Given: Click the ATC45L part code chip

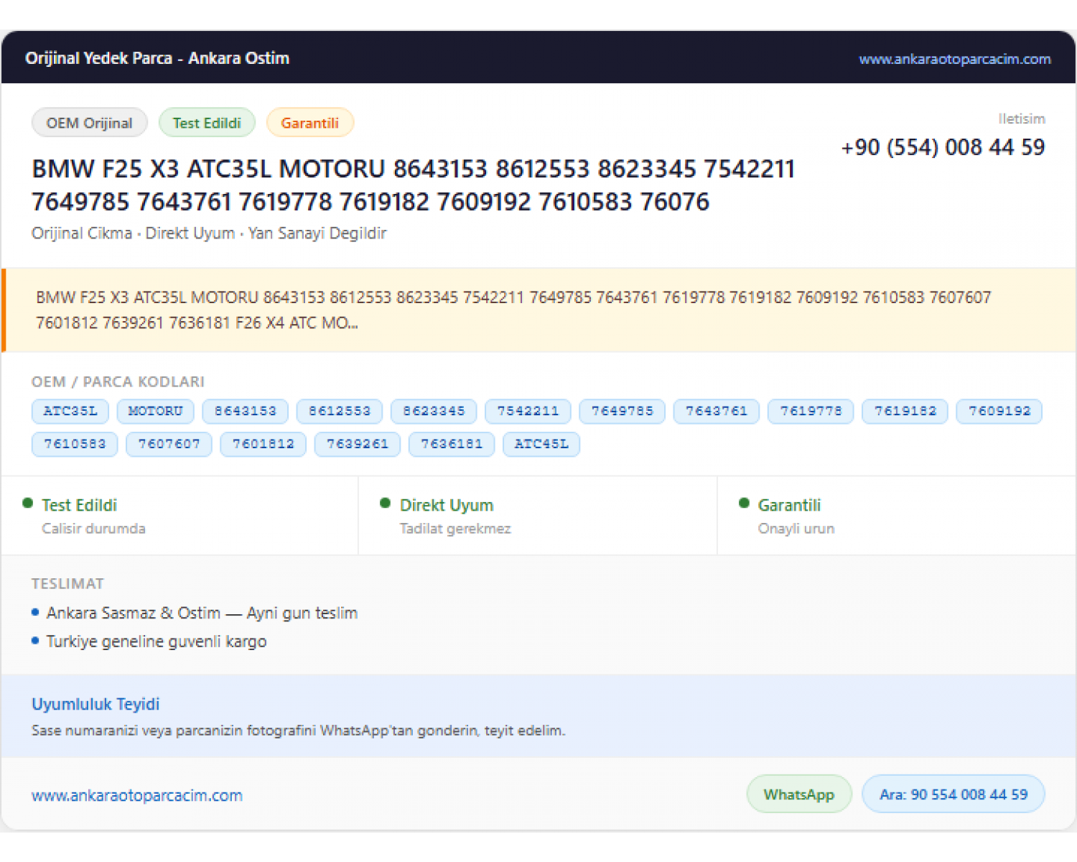Looking at the screenshot, I should coord(541,444).
